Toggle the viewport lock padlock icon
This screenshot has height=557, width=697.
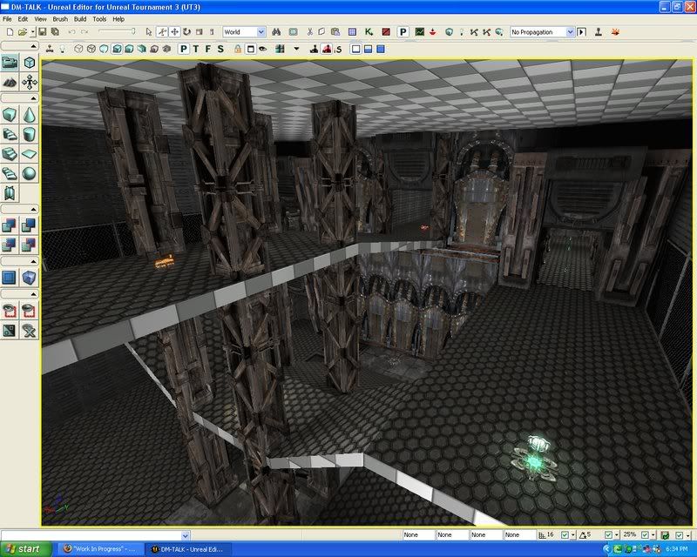[x=238, y=49]
